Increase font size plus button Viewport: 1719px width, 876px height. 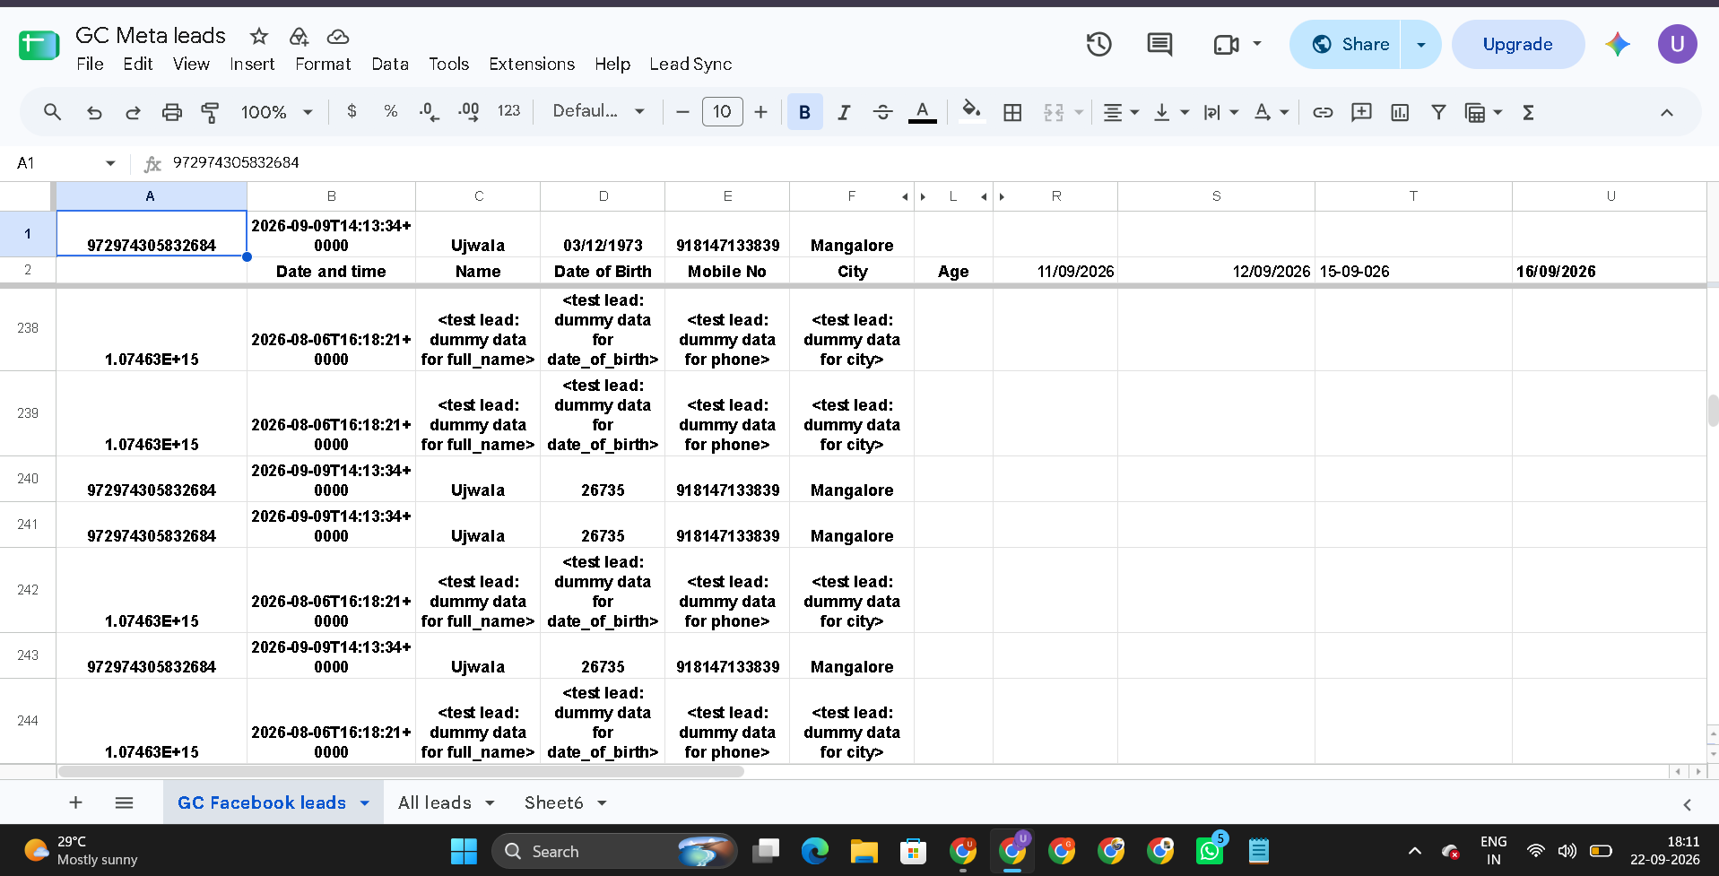[760, 111]
